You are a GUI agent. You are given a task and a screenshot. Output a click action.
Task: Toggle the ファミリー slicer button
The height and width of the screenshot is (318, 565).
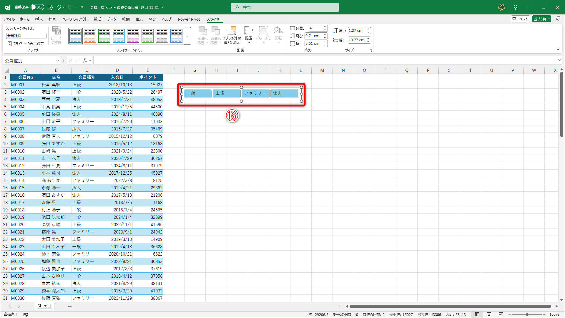(x=255, y=93)
